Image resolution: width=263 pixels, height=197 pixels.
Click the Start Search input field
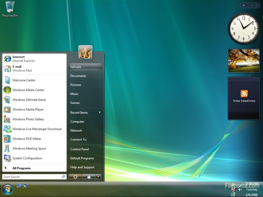tap(31, 177)
